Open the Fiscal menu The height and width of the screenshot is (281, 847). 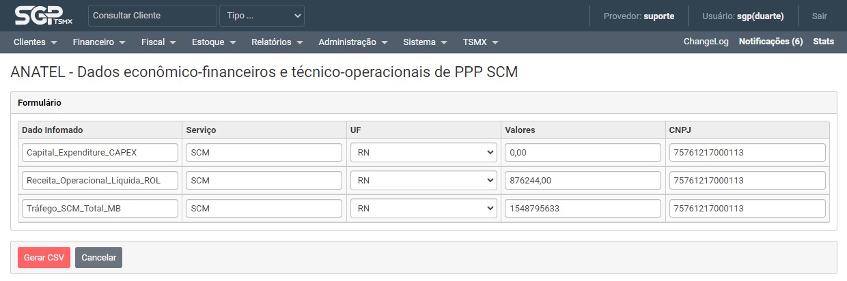[158, 42]
